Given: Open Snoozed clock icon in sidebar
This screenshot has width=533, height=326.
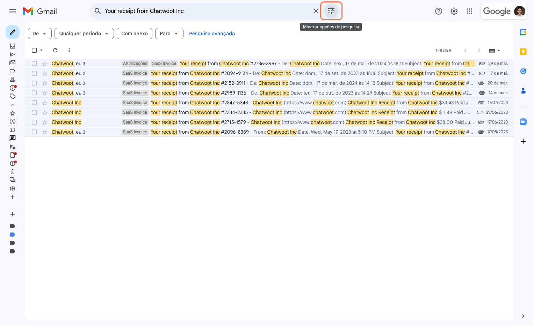Looking at the screenshot, I should (13, 121).
